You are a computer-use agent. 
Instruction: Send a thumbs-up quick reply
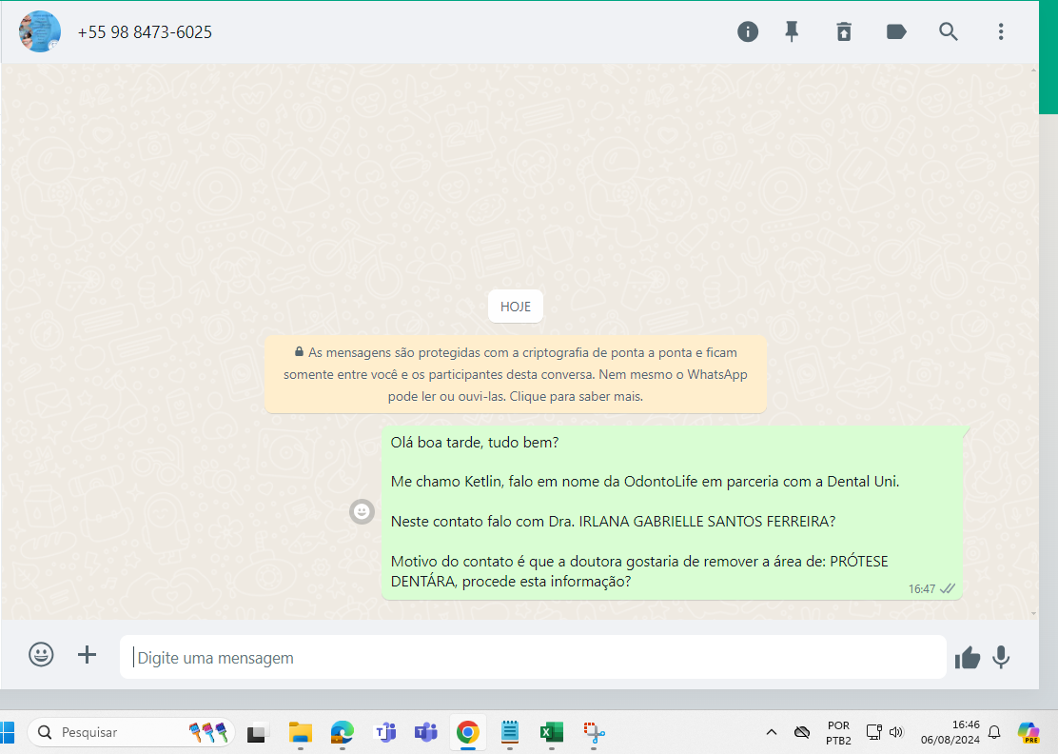[x=967, y=657]
